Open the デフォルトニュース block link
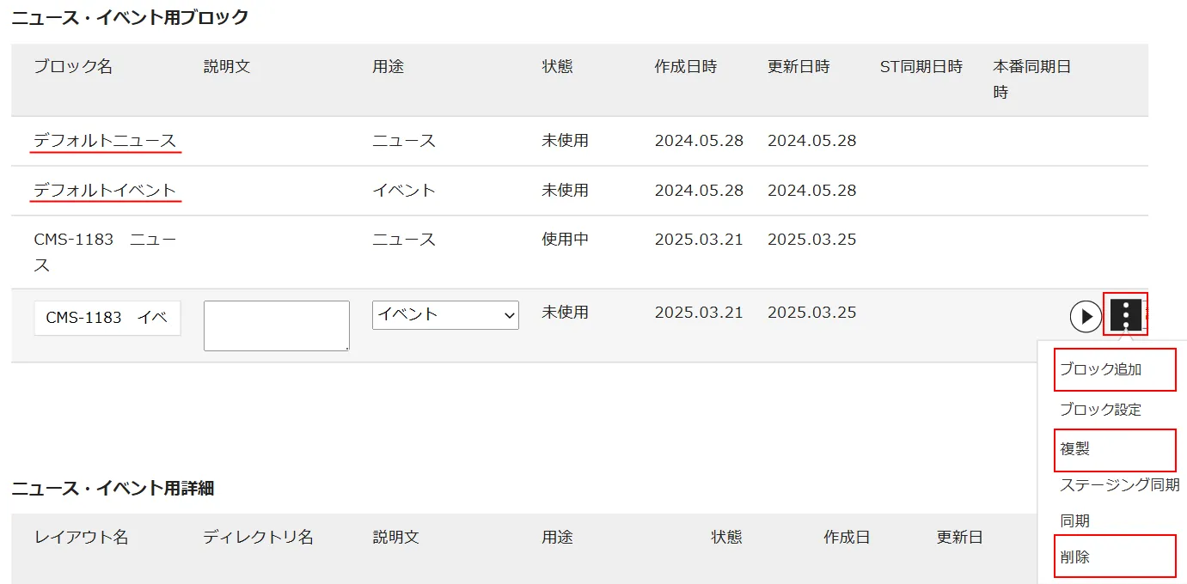 [105, 141]
